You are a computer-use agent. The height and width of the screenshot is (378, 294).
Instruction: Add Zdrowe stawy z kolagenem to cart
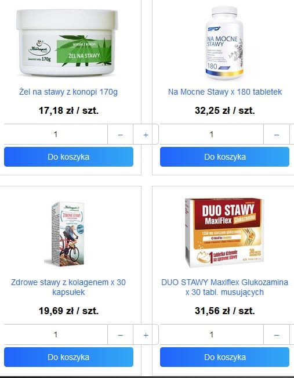tap(68, 357)
